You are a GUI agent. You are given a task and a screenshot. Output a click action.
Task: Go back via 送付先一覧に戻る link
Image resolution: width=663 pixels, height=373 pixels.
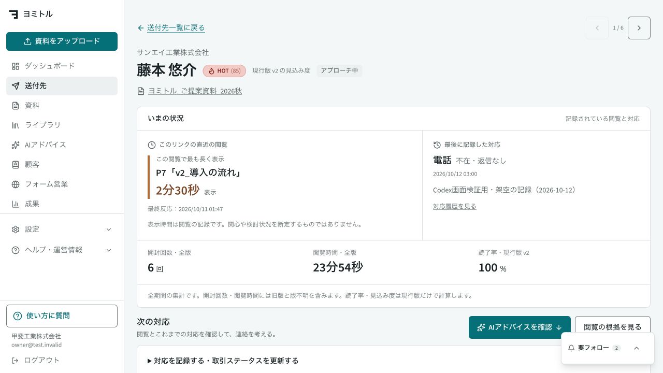click(176, 28)
